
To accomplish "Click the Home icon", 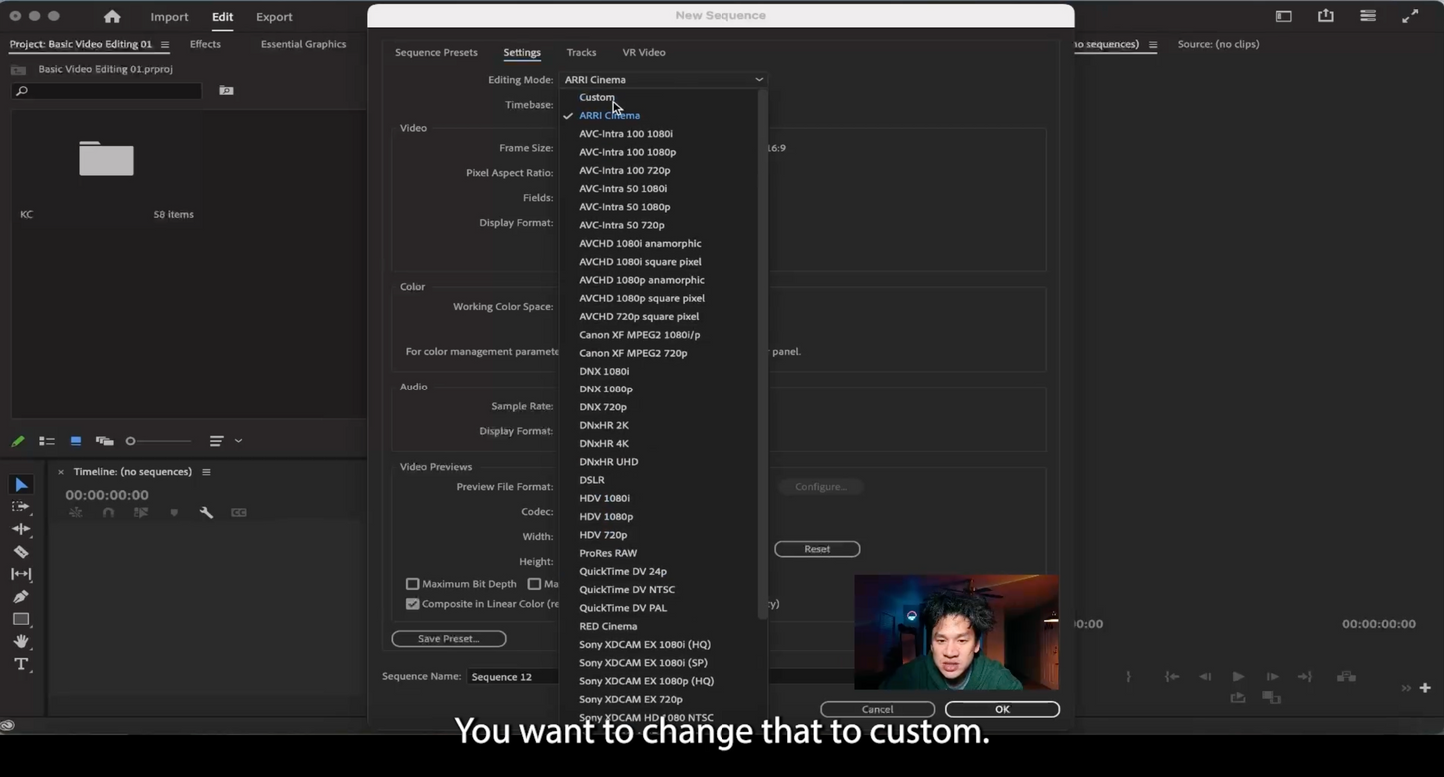I will pos(112,17).
